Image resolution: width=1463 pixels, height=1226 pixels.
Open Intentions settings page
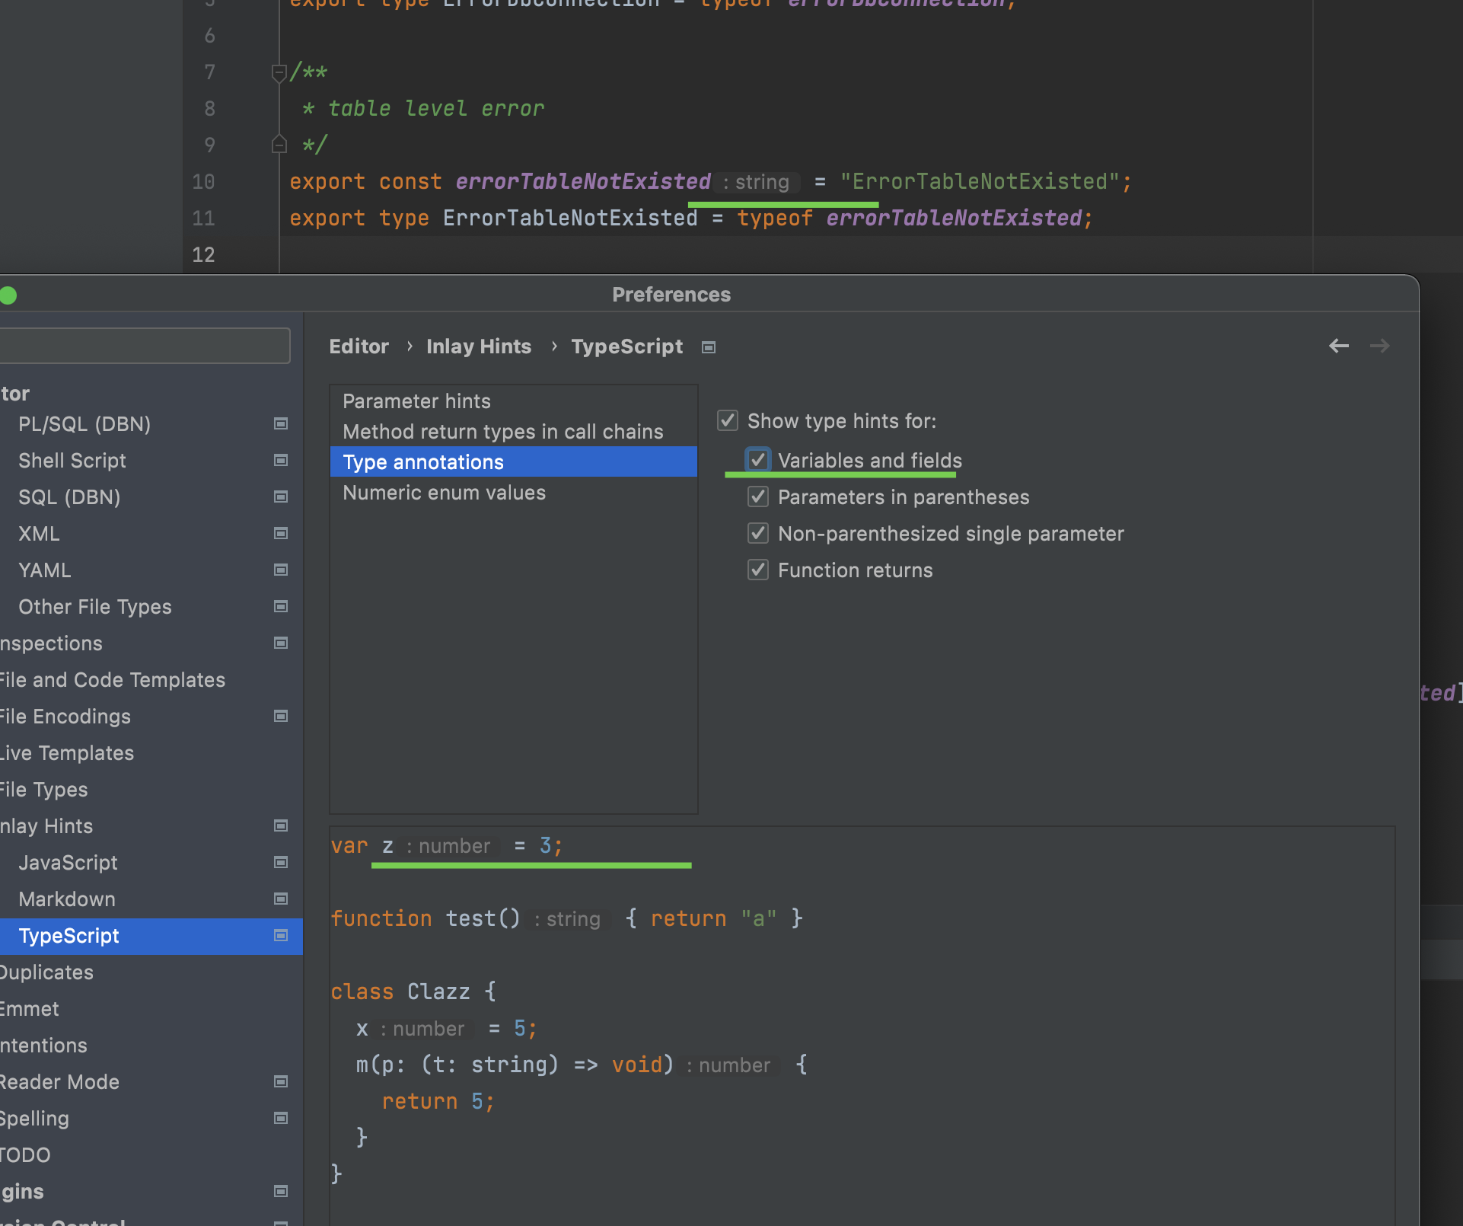pos(43,1046)
